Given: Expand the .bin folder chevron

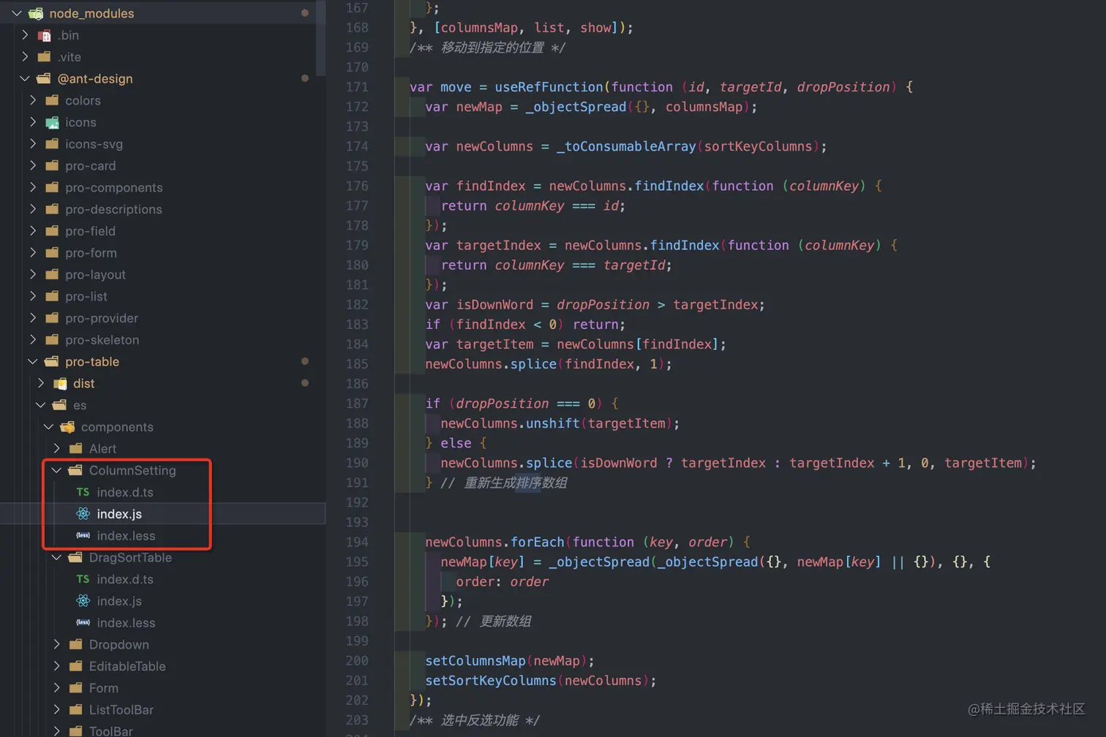Looking at the screenshot, I should (25, 35).
